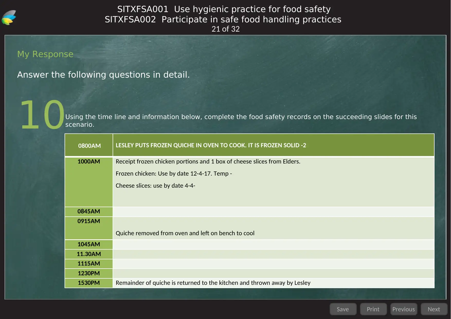The image size is (451, 319).
Task: Go to the Previous slide
Action: click(403, 309)
